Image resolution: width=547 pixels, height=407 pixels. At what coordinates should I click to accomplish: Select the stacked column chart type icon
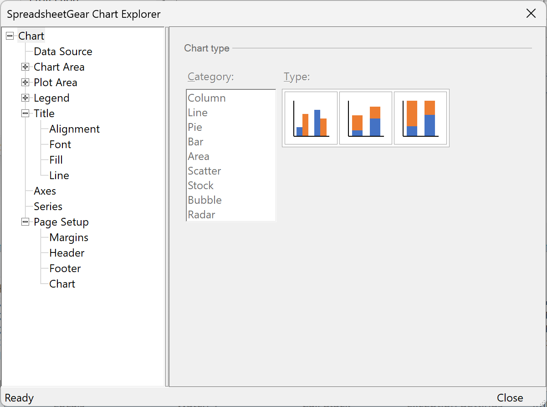(x=366, y=118)
